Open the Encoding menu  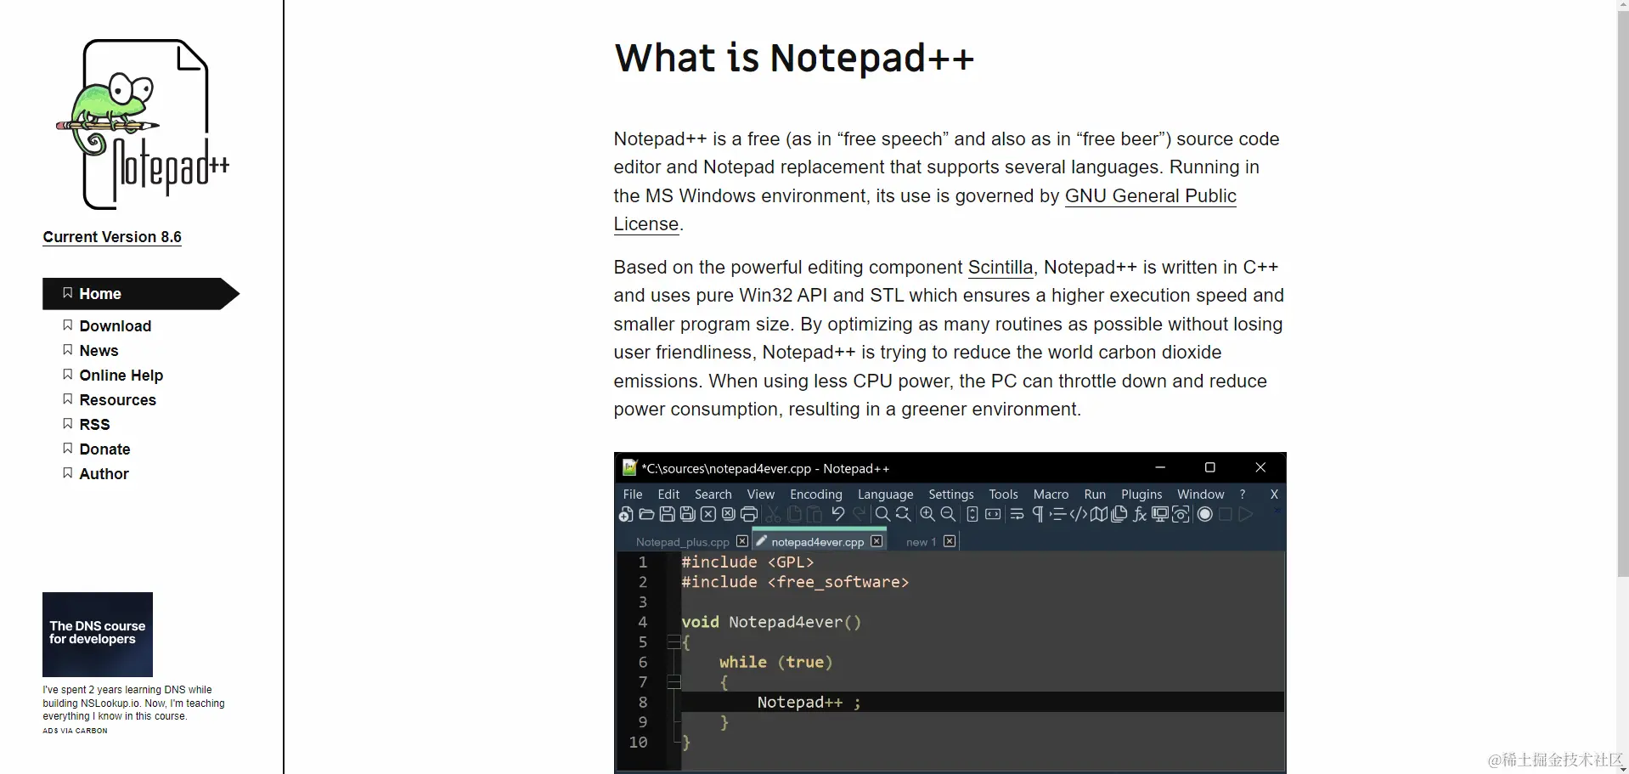point(816,494)
